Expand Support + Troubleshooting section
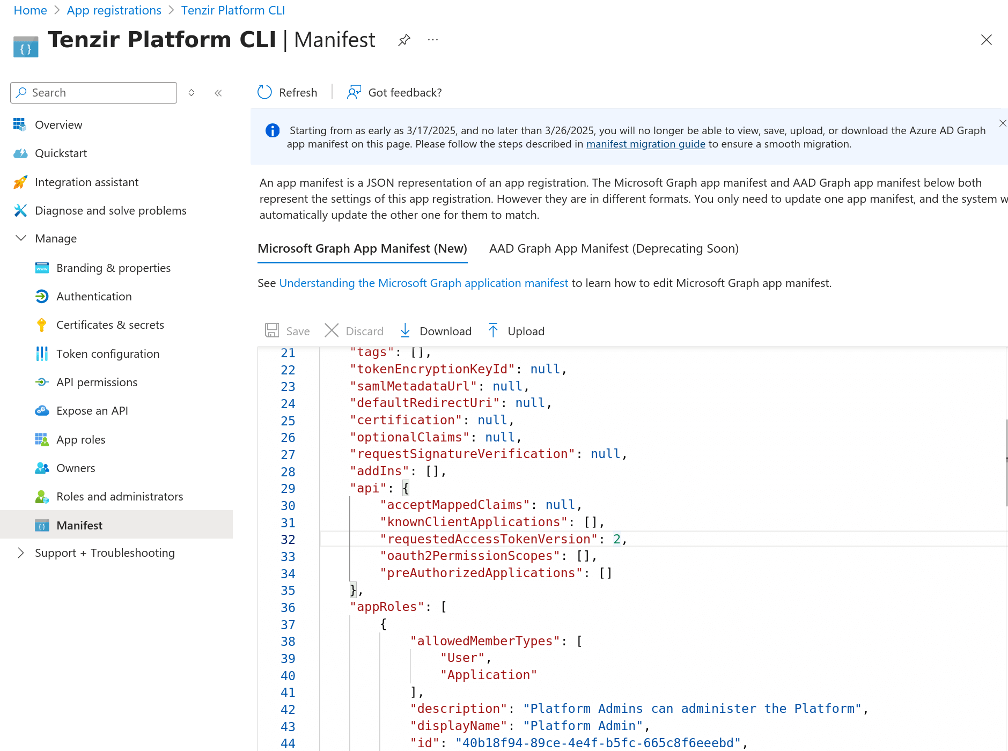Viewport: 1008px width, 751px height. coord(21,553)
